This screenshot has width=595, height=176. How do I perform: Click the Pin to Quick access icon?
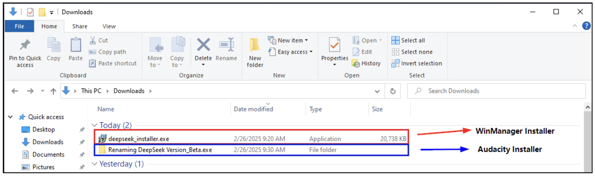pos(25,46)
